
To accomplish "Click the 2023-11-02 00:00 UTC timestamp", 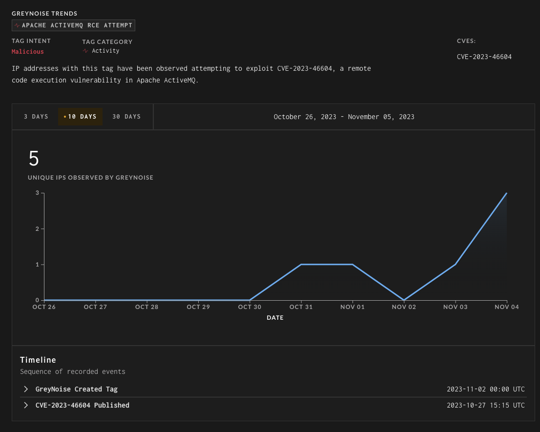I will pos(485,389).
